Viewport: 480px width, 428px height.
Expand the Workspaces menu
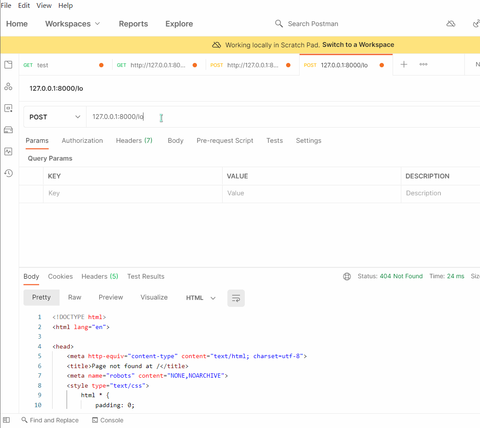pos(73,24)
